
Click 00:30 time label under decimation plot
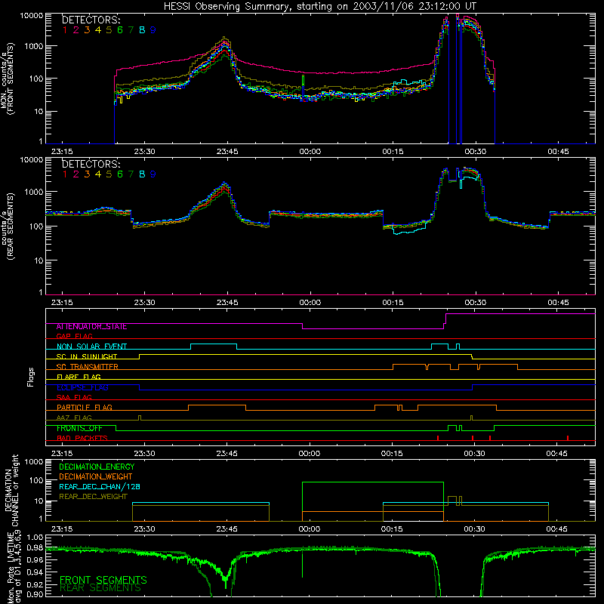pos(474,529)
